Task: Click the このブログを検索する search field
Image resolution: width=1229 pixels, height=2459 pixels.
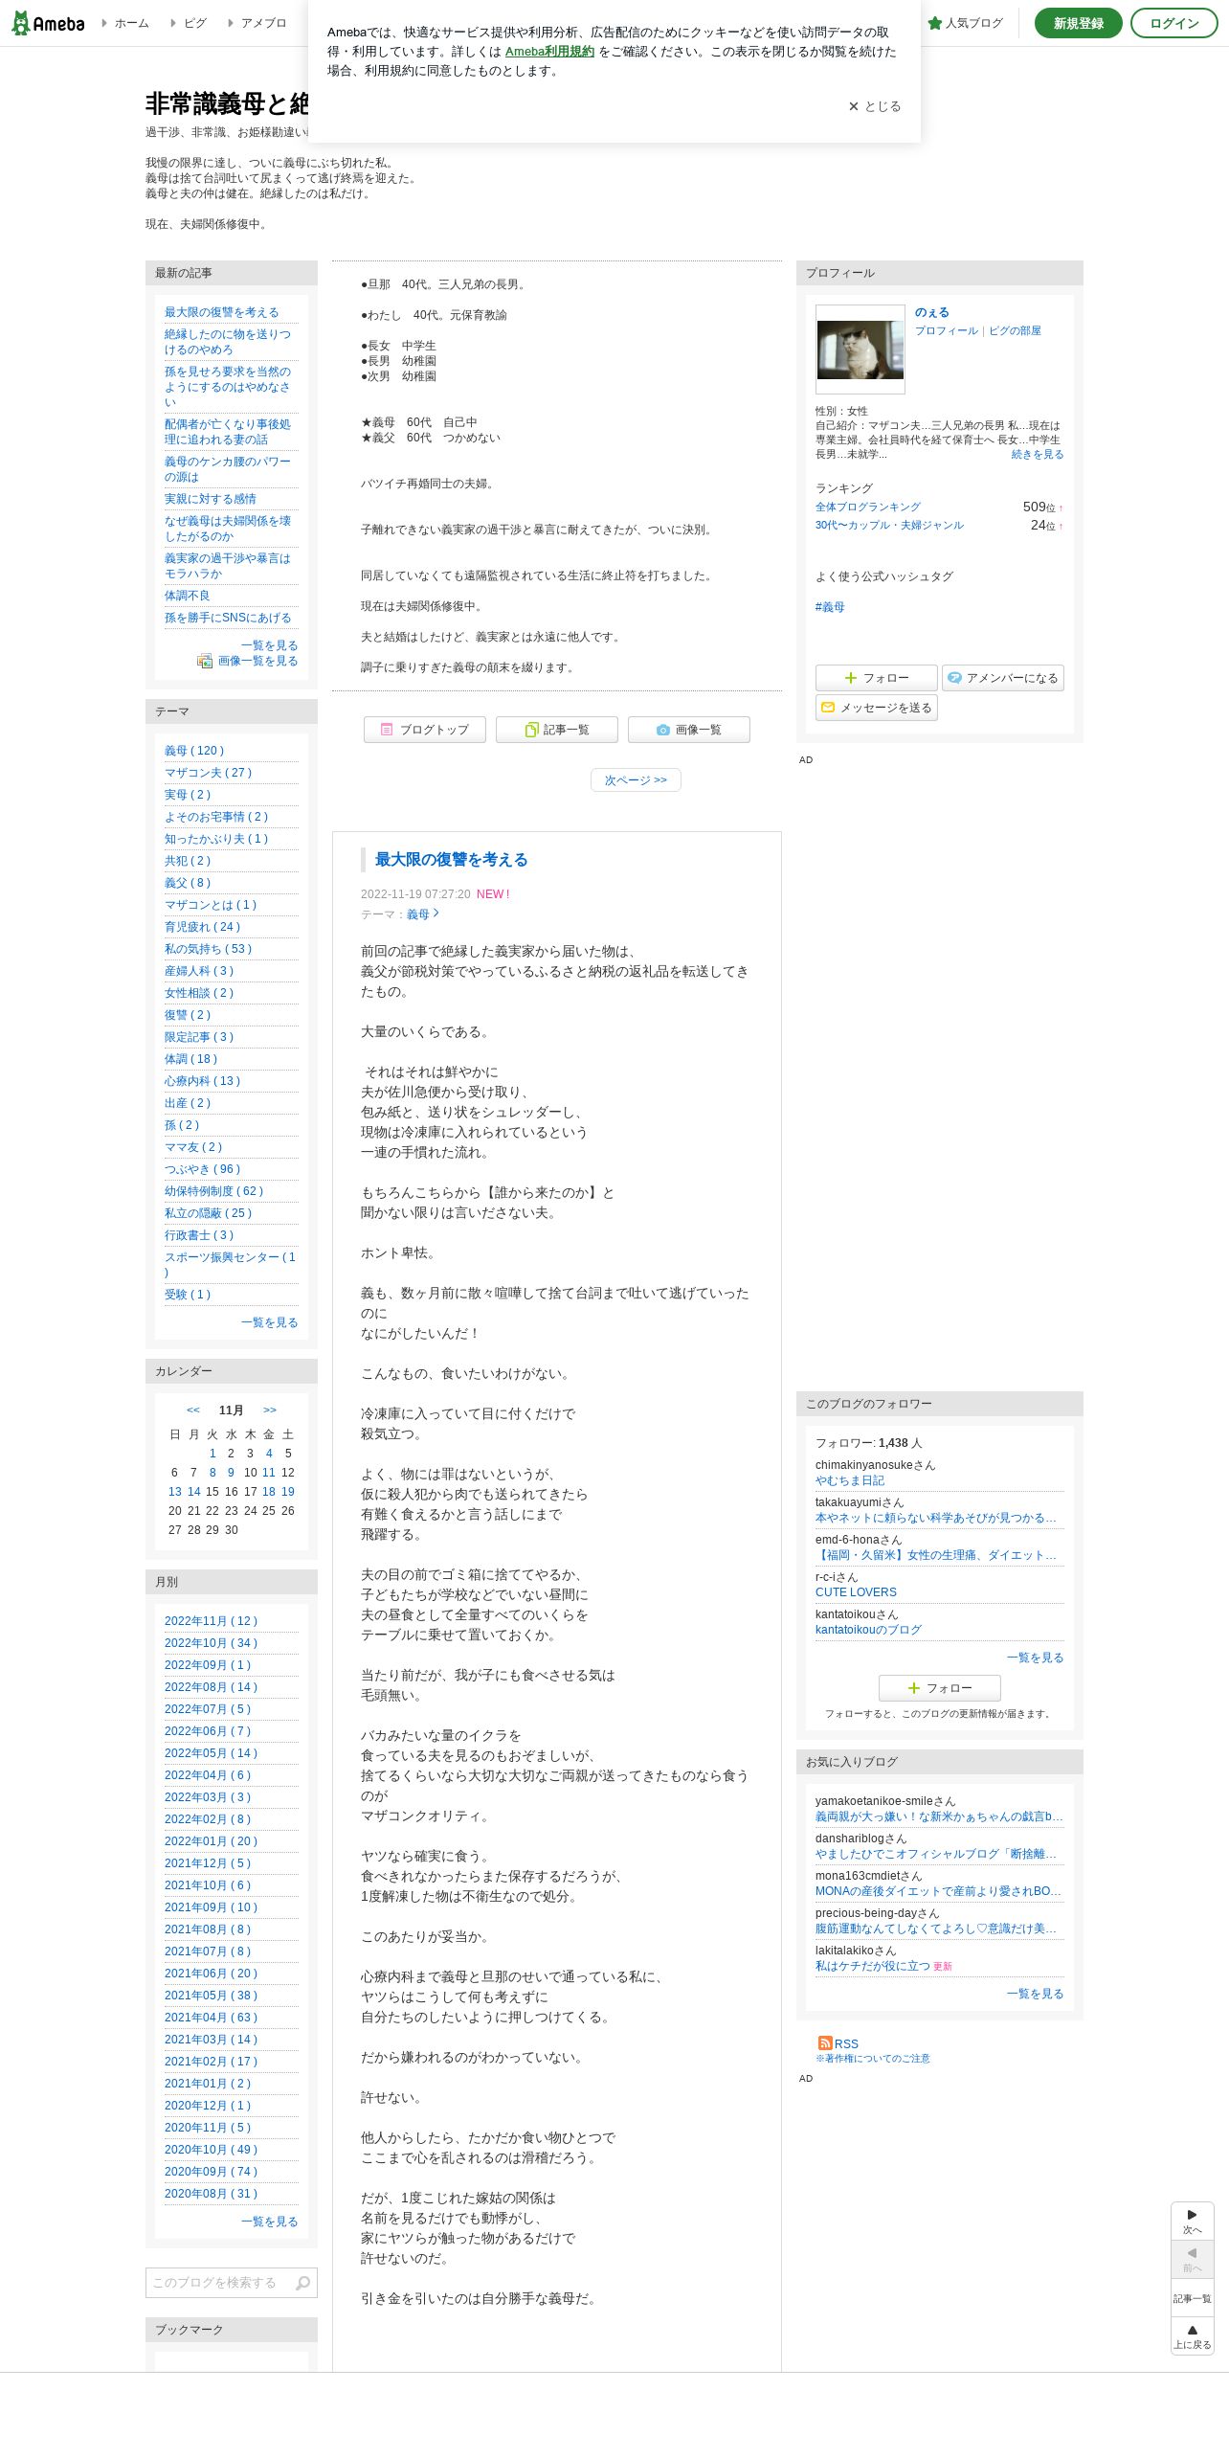Action: 218,2283
